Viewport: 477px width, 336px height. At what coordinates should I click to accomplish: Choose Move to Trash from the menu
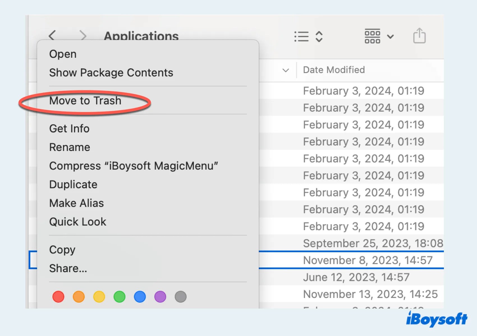(x=85, y=101)
